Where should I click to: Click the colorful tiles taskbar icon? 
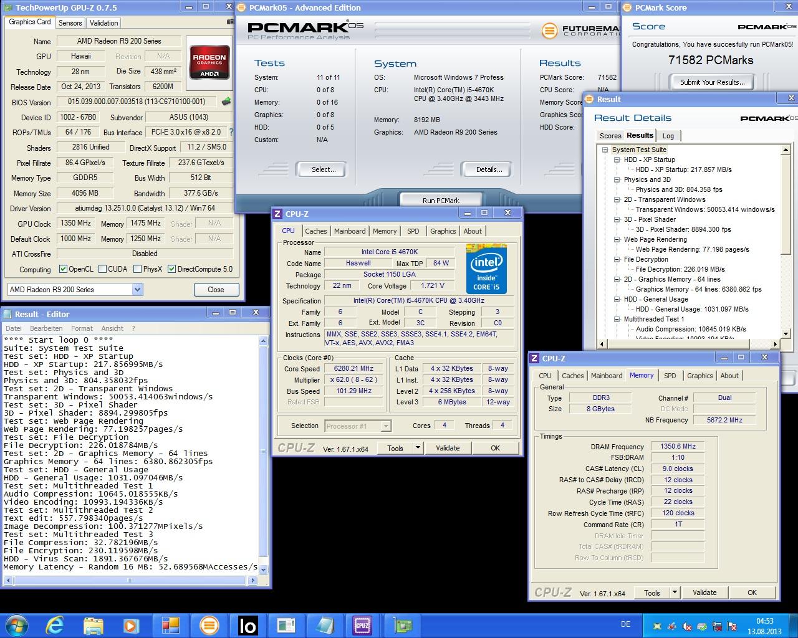click(170, 625)
